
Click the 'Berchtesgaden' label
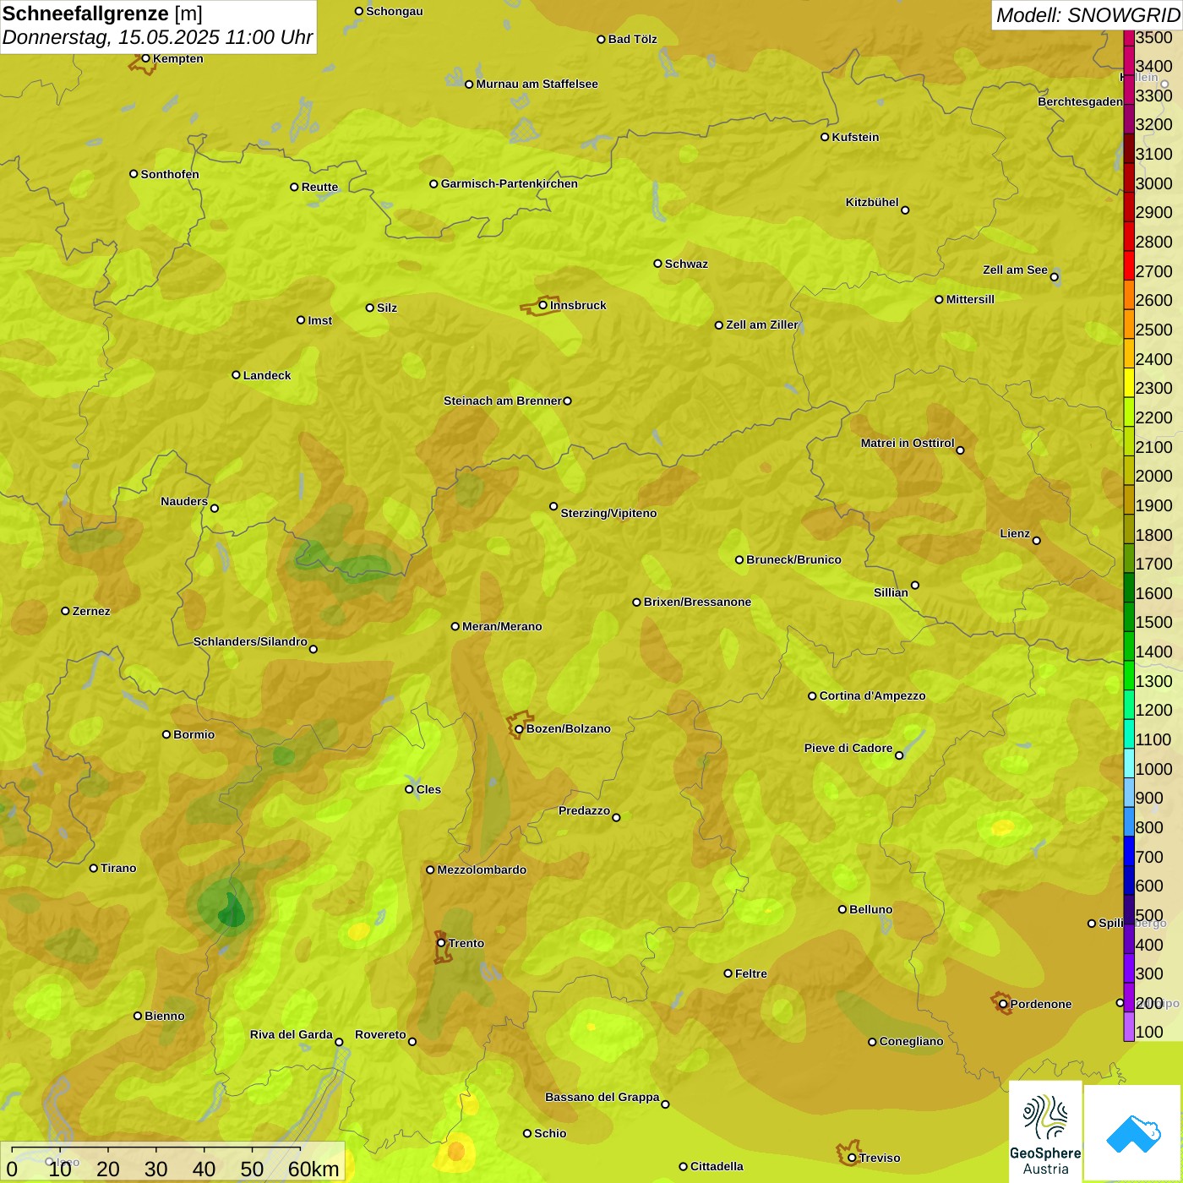(x=1080, y=101)
